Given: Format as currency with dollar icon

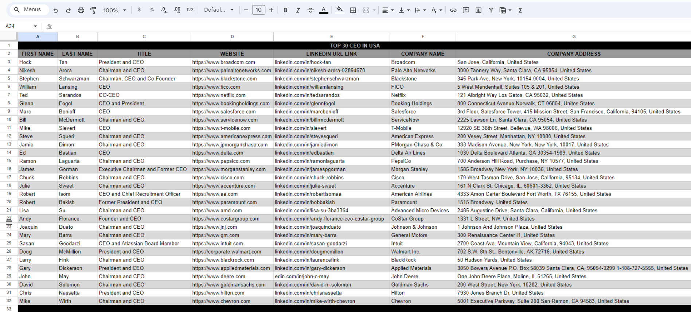Looking at the screenshot, I should coord(139,10).
